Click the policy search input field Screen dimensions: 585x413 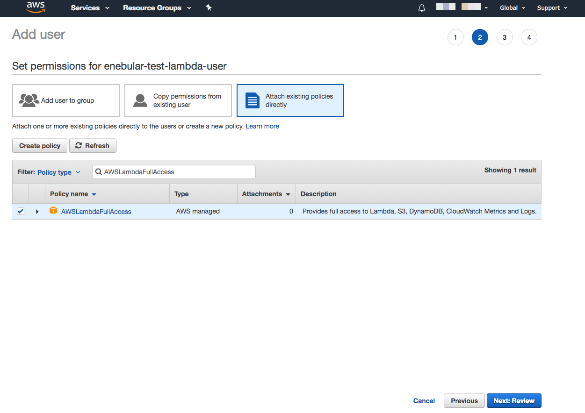click(x=178, y=172)
